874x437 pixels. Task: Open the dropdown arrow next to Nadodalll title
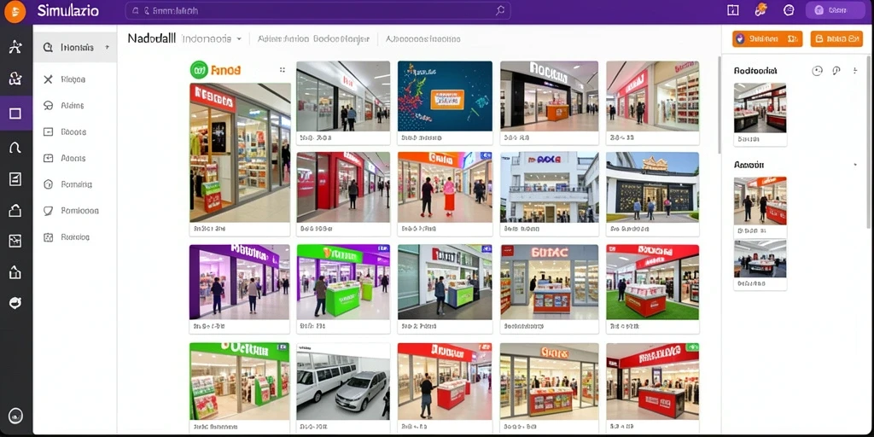[x=239, y=39]
